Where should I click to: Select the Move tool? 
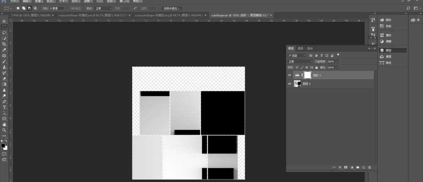point(4,21)
